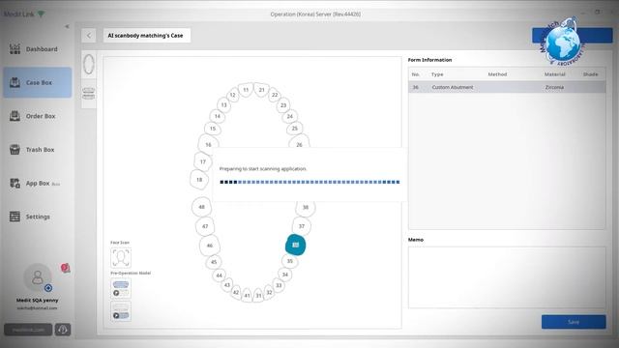Image resolution: width=619 pixels, height=348 pixels.
Task: Click the scanning preparation progress bar
Action: point(309,182)
